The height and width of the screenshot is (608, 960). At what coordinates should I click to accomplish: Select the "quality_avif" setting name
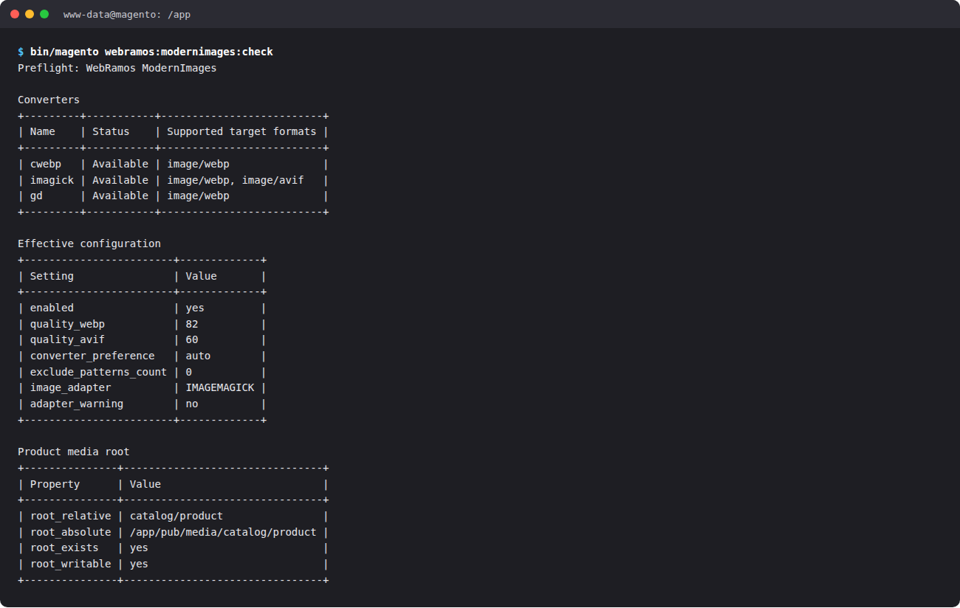tap(67, 339)
